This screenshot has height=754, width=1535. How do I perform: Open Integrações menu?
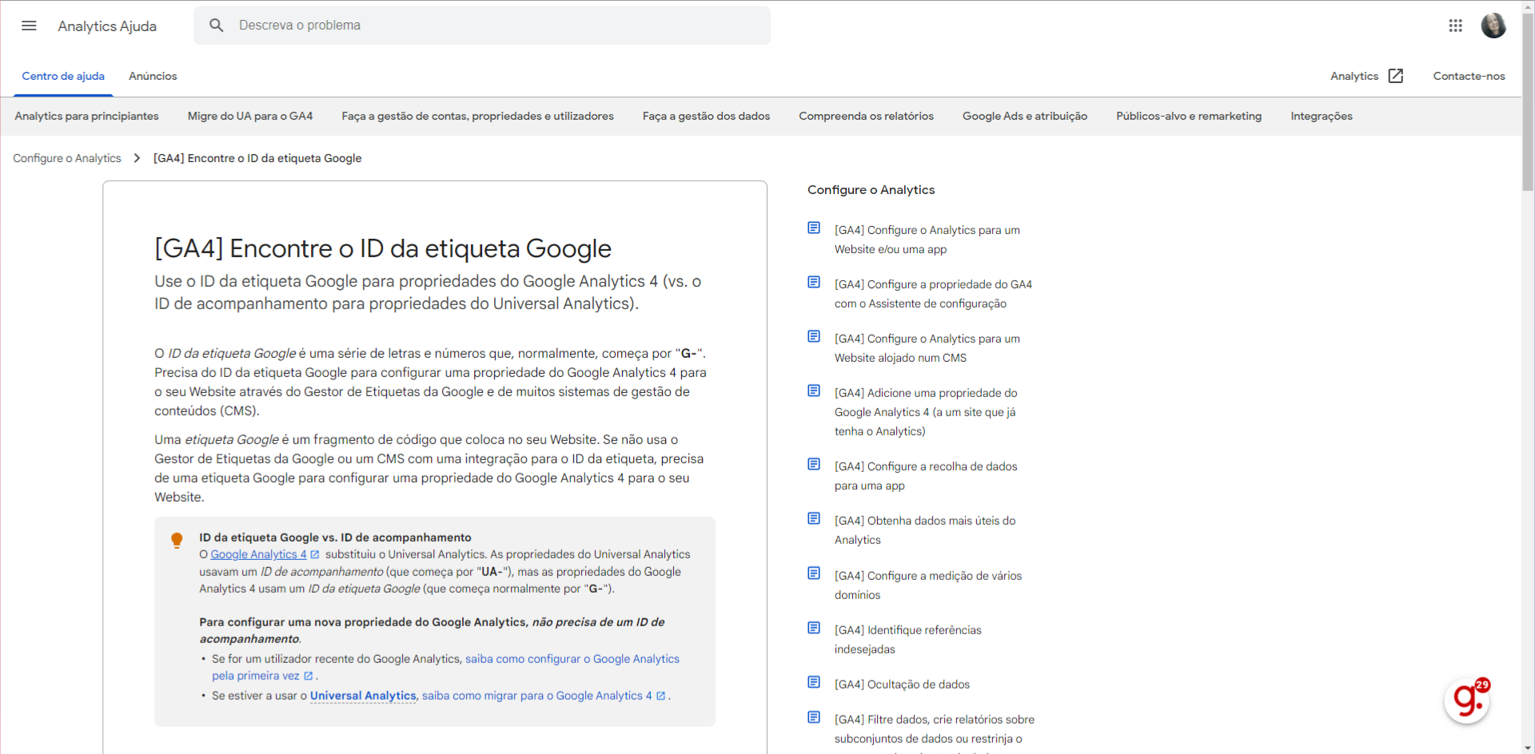(1322, 116)
